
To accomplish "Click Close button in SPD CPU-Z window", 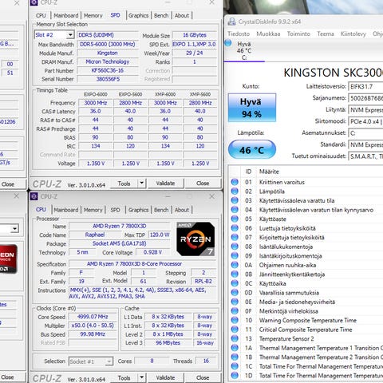I will (203, 183).
